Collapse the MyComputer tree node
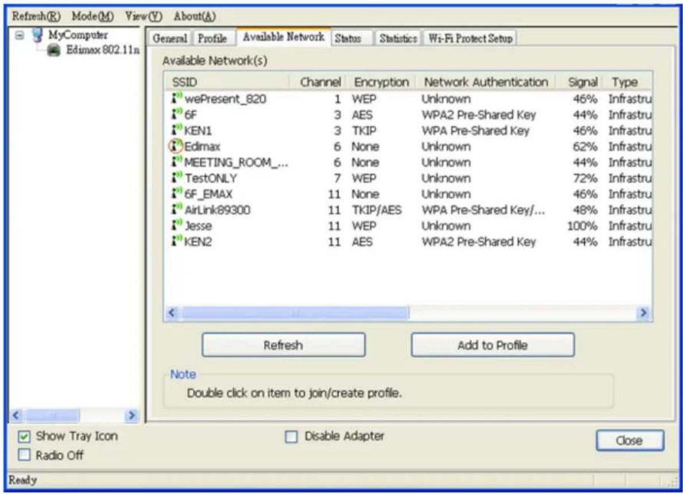Screen dimensions: 683x494 point(20,35)
